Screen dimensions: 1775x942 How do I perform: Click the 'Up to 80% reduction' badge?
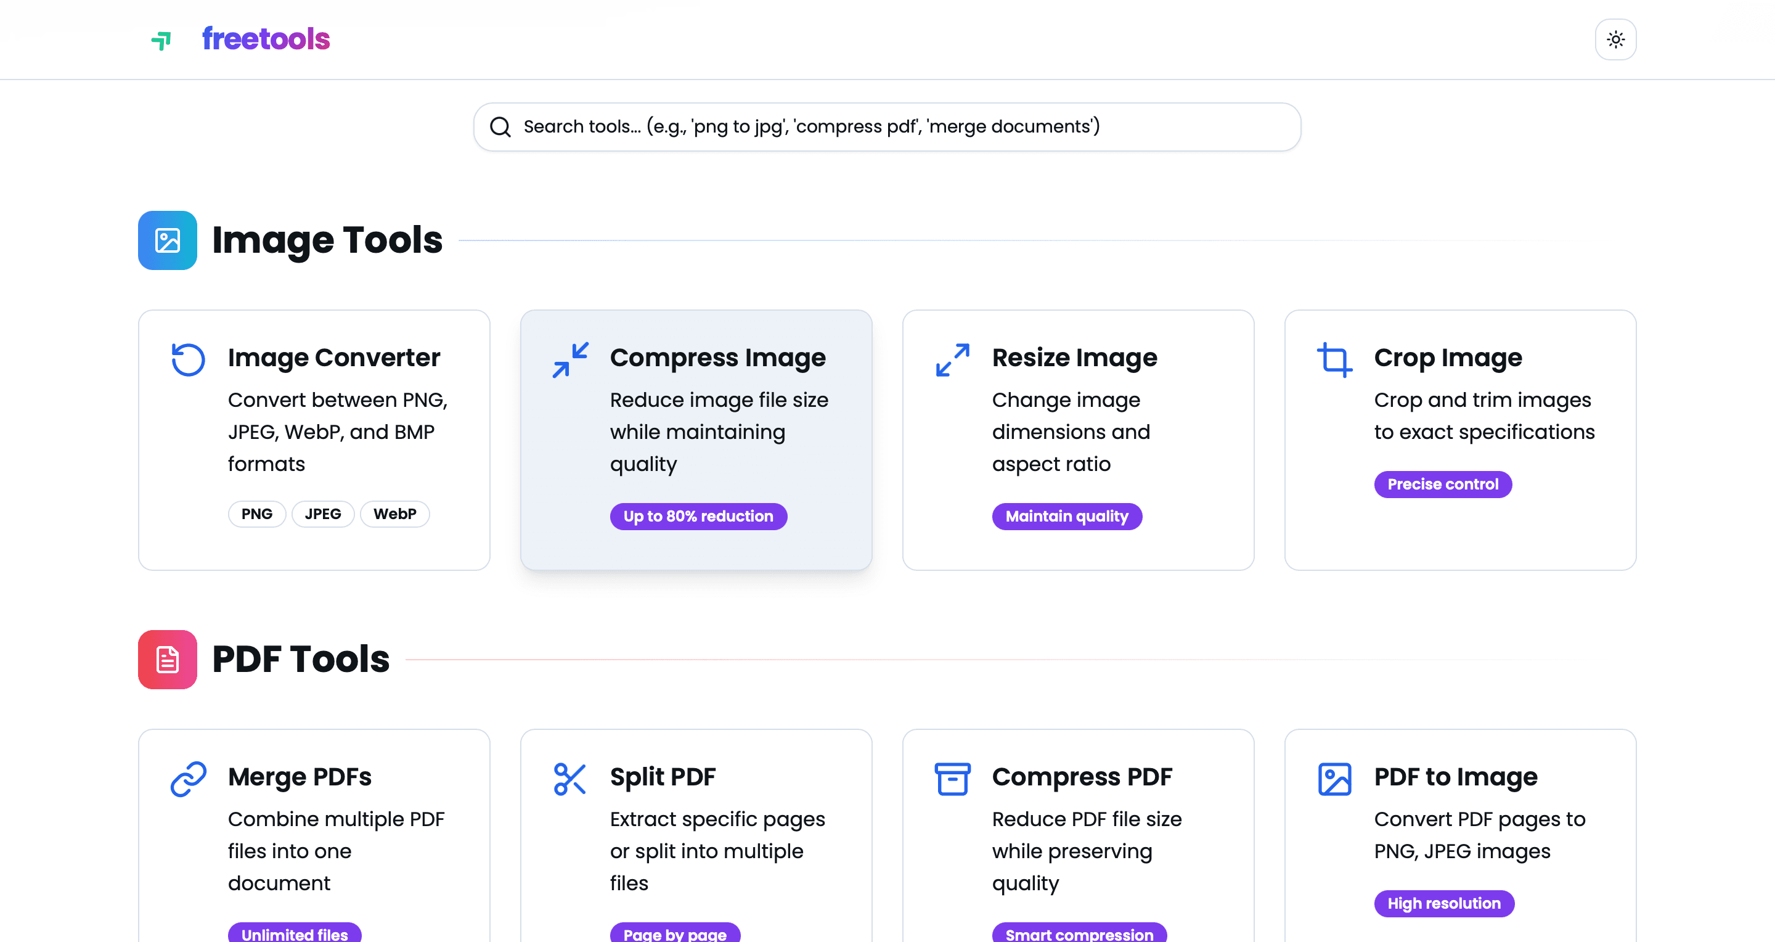pos(698,516)
